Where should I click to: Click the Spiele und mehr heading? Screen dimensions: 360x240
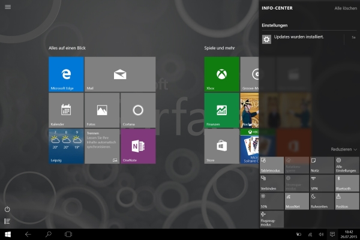click(220, 48)
